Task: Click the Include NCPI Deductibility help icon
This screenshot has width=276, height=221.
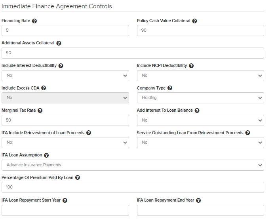Action: [191, 66]
